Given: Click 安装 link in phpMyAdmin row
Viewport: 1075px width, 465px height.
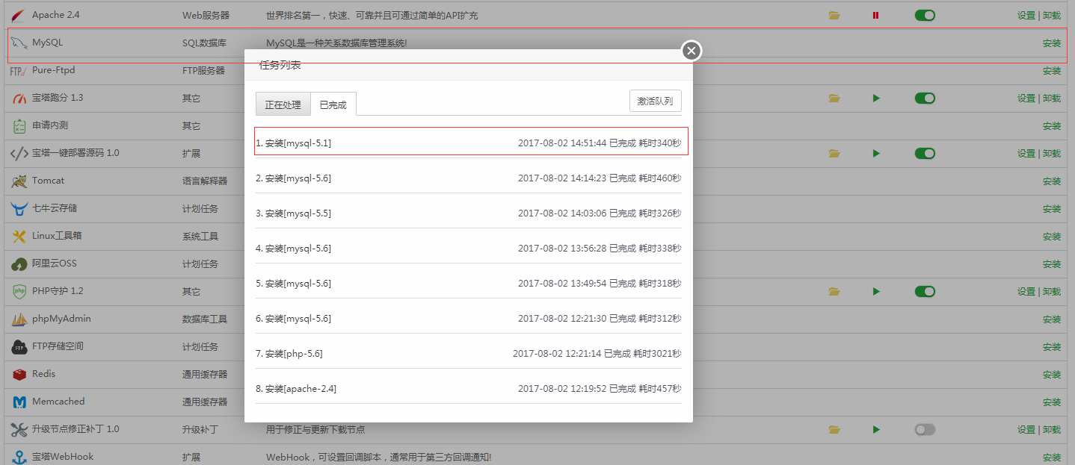Looking at the screenshot, I should tap(1052, 319).
